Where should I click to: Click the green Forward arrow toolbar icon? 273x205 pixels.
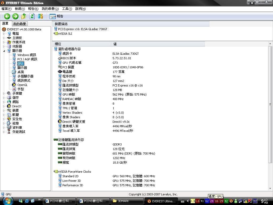[x=15, y=16]
